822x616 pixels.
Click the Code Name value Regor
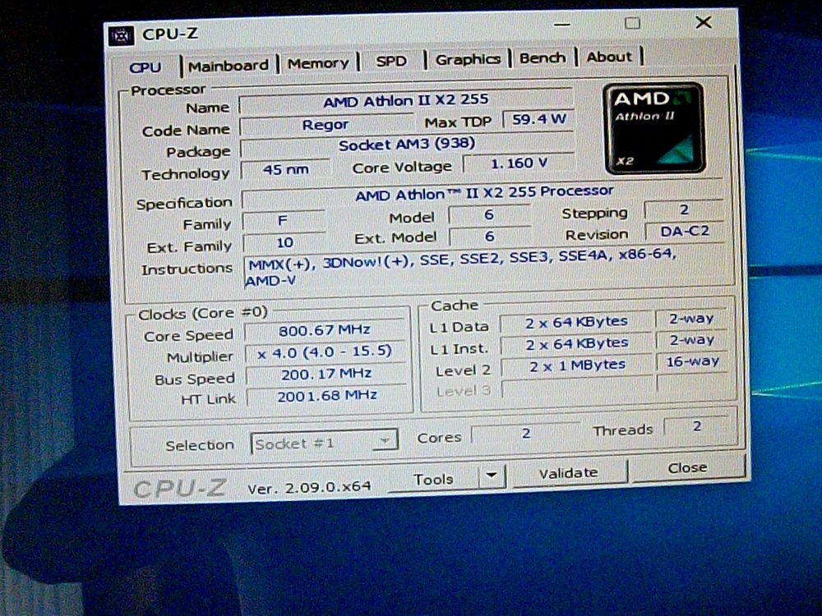(326, 125)
